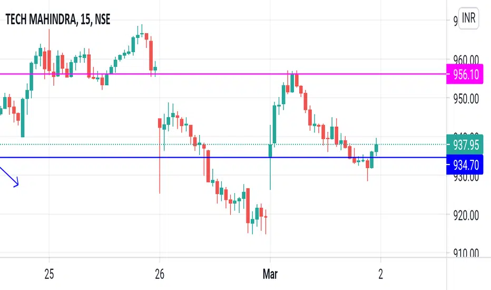Screen dimensions: 491x290
Task: Click the green 937.95 current price label
Action: click(x=465, y=145)
